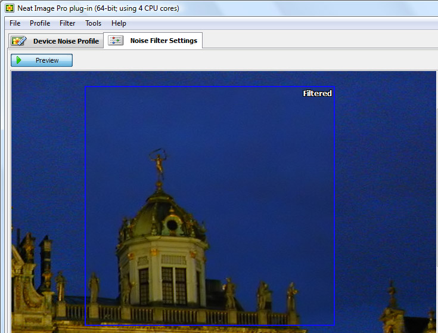The image size is (438, 333).
Task: Open the Tools menu
Action: click(93, 23)
